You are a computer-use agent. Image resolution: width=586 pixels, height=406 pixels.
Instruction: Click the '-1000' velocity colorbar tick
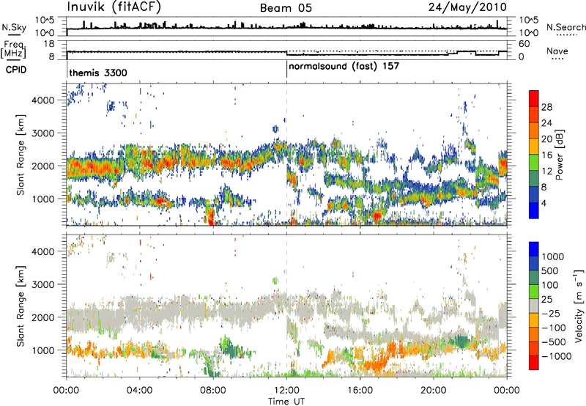pyautogui.click(x=557, y=356)
